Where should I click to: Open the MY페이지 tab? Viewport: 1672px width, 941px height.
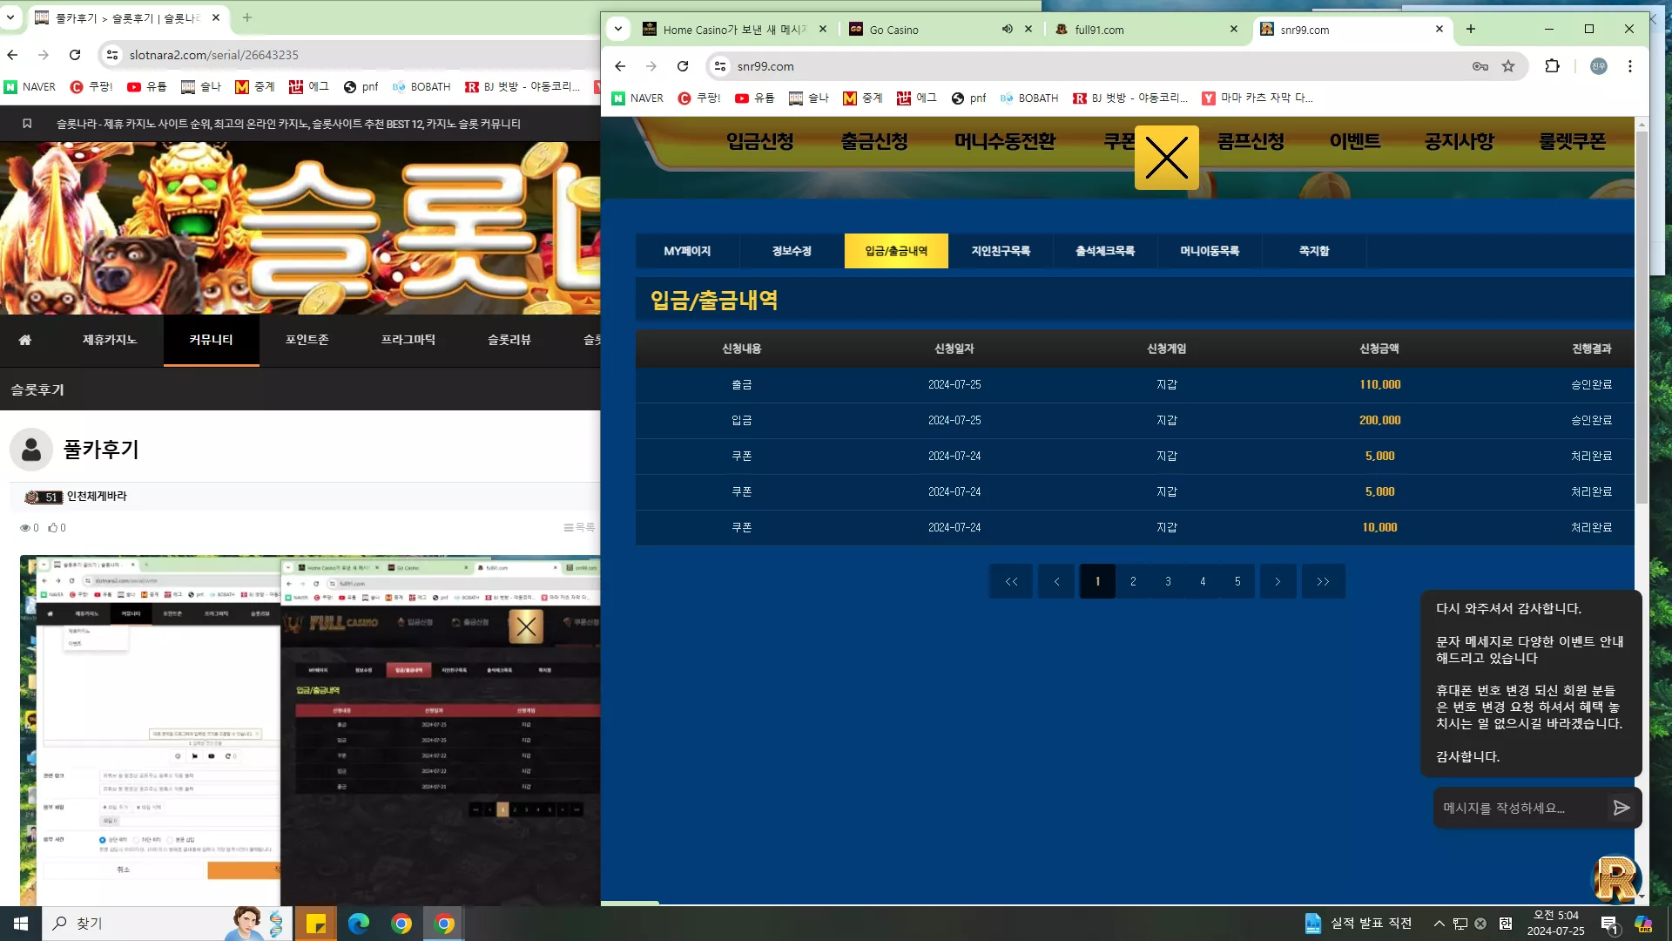687,251
